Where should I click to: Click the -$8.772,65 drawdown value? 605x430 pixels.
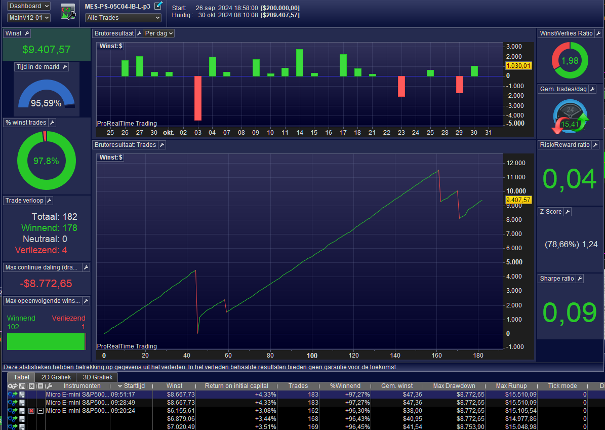tap(46, 284)
